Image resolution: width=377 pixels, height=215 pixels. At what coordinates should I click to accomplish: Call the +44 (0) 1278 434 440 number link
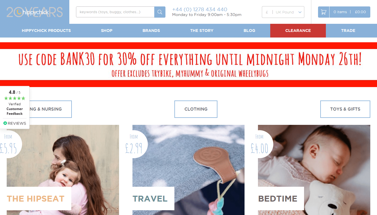coord(200,9)
